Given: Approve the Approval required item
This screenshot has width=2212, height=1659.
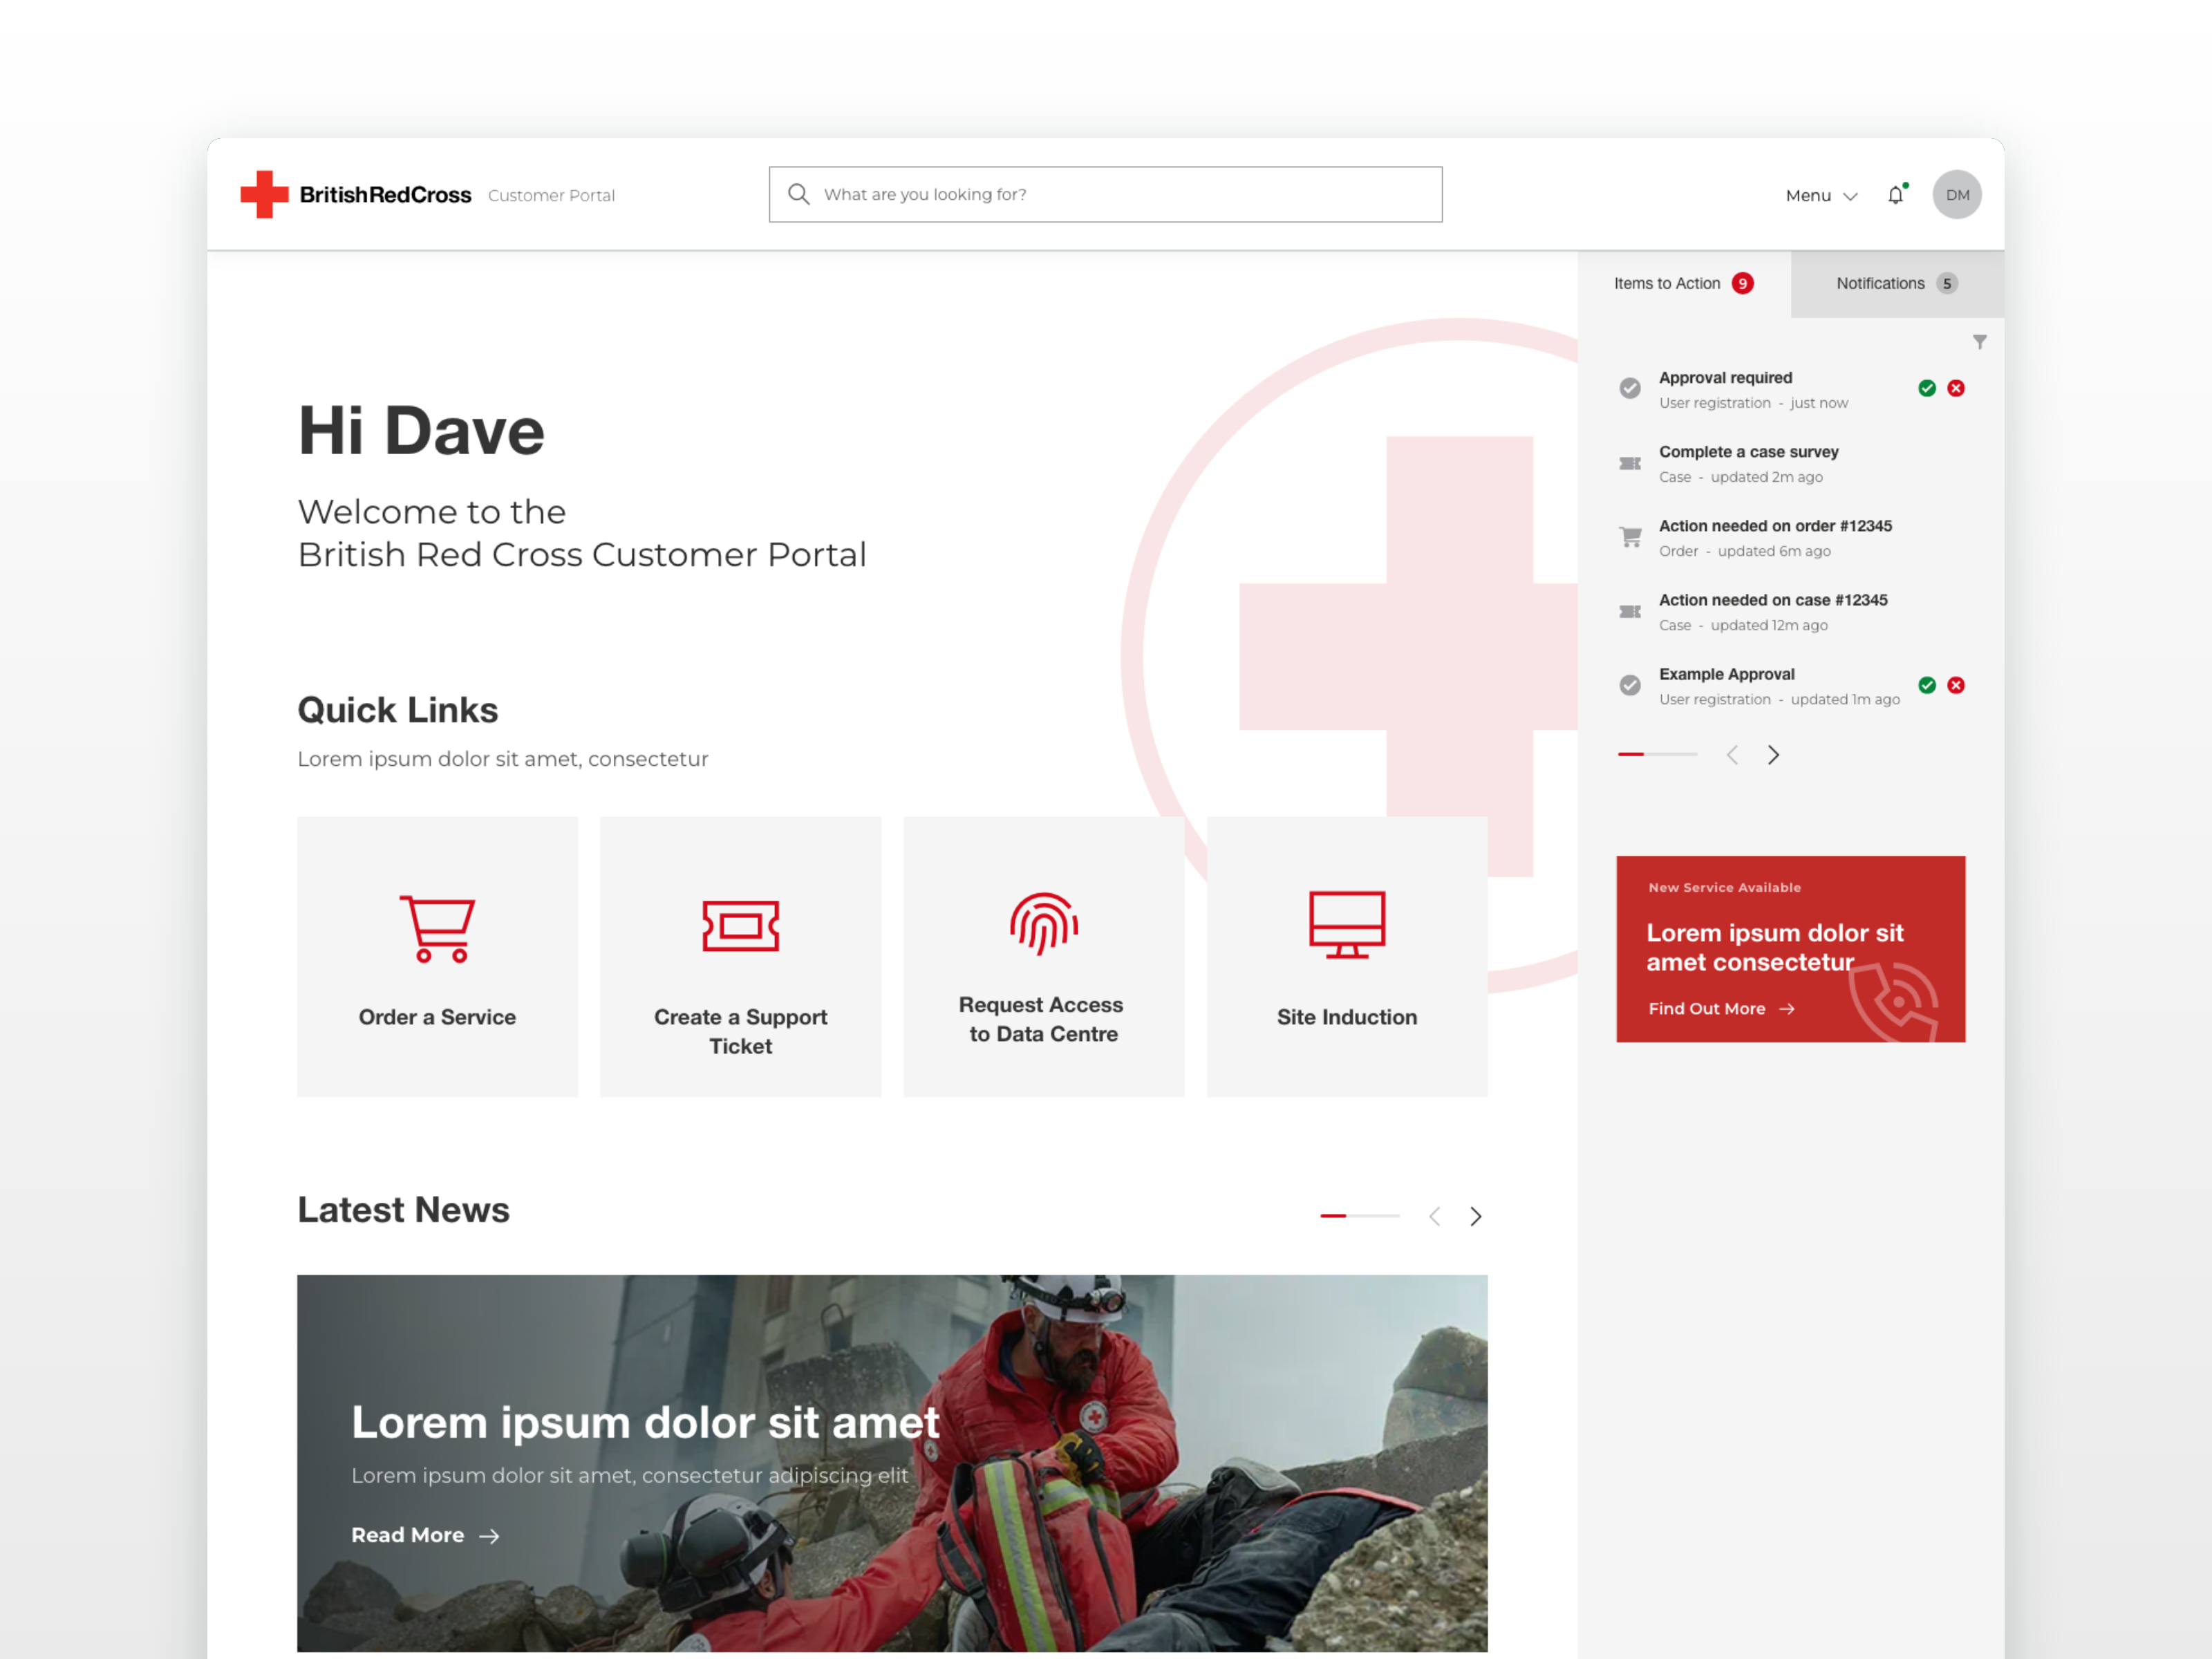Looking at the screenshot, I should pos(1926,388).
